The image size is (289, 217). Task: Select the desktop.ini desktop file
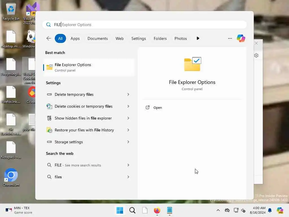click(x=11, y=39)
